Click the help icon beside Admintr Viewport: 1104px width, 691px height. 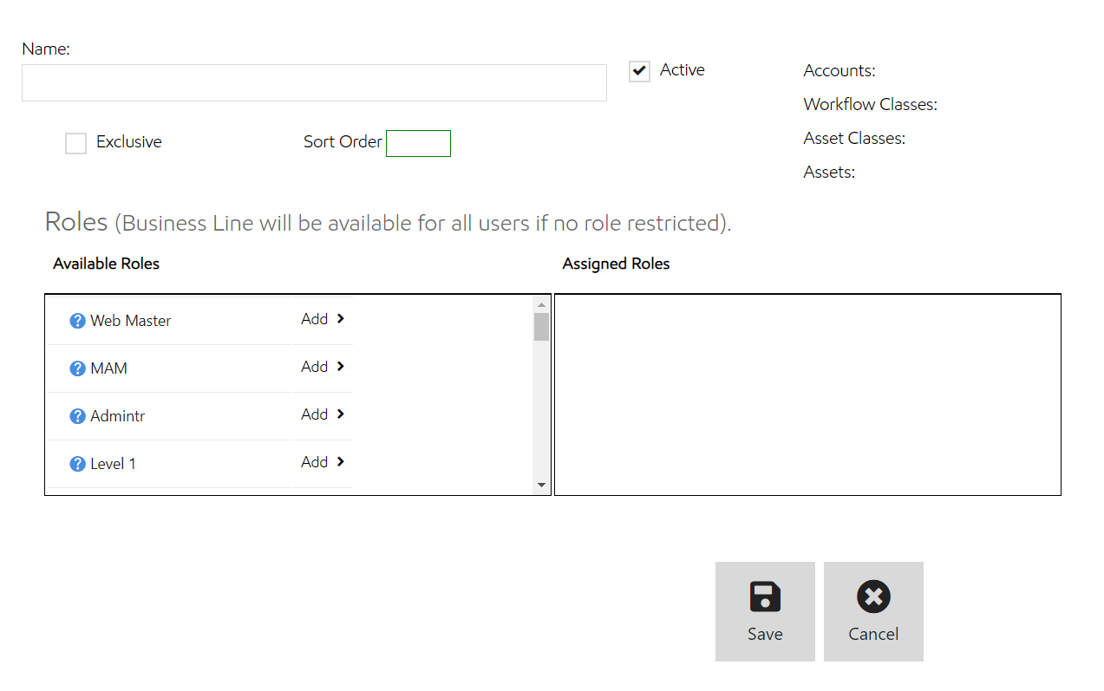[77, 416]
